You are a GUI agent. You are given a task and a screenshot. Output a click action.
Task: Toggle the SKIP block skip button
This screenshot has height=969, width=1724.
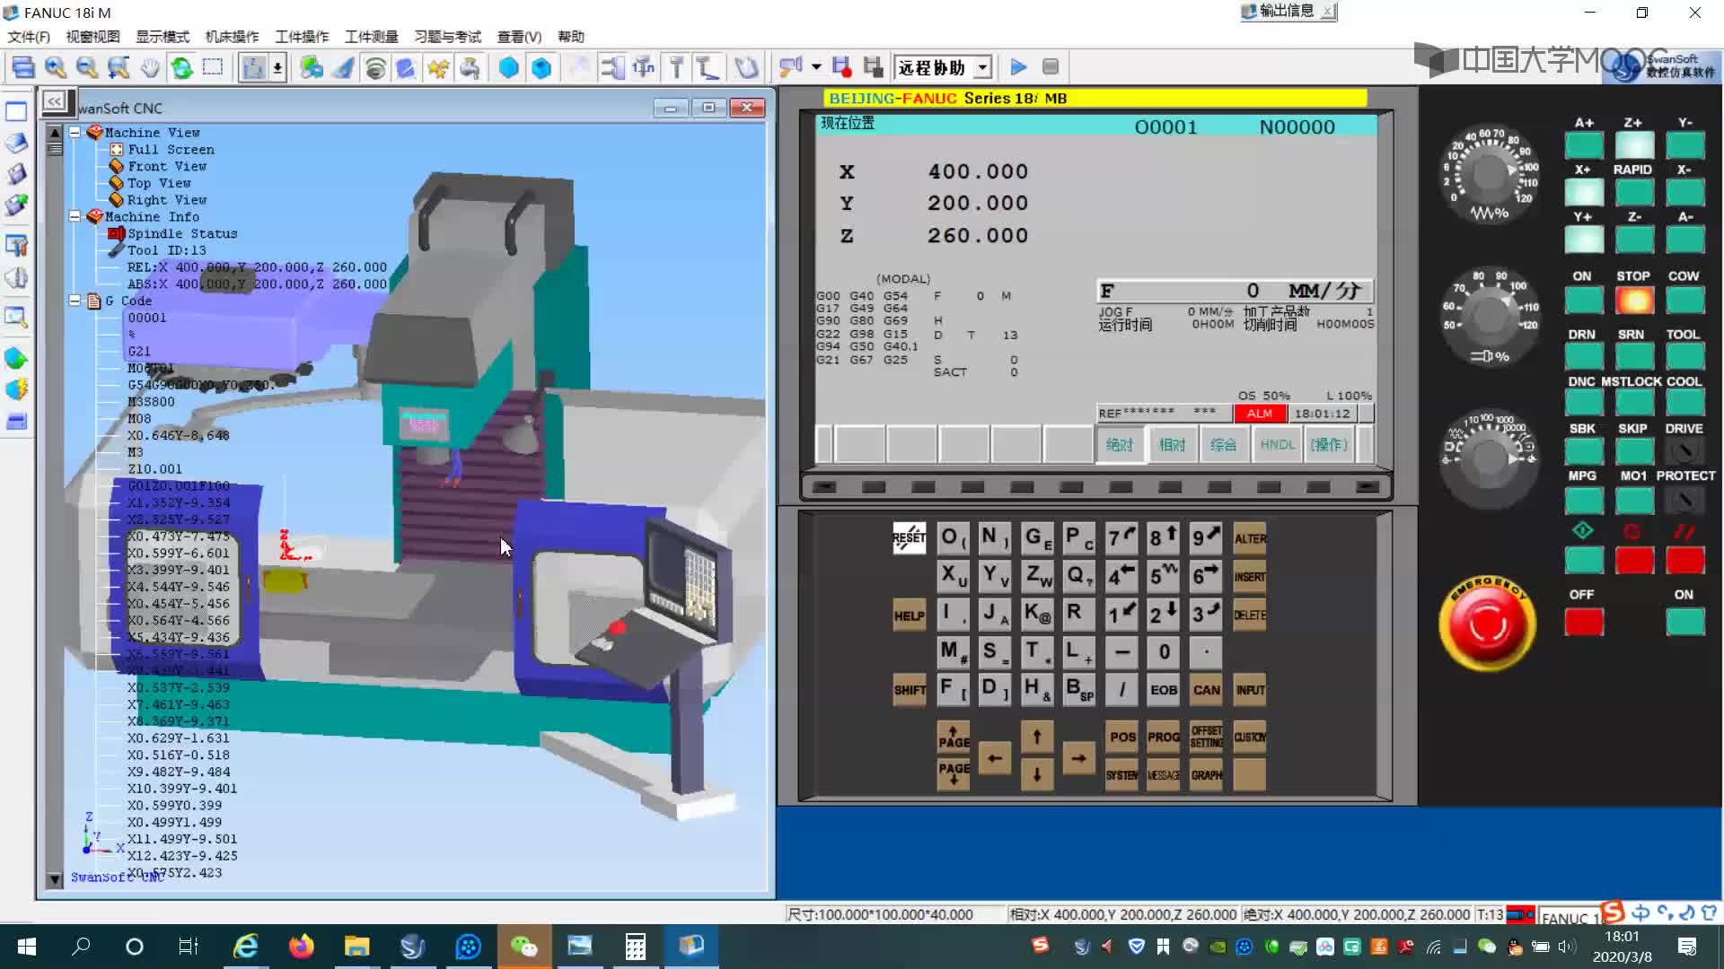pos(1634,451)
